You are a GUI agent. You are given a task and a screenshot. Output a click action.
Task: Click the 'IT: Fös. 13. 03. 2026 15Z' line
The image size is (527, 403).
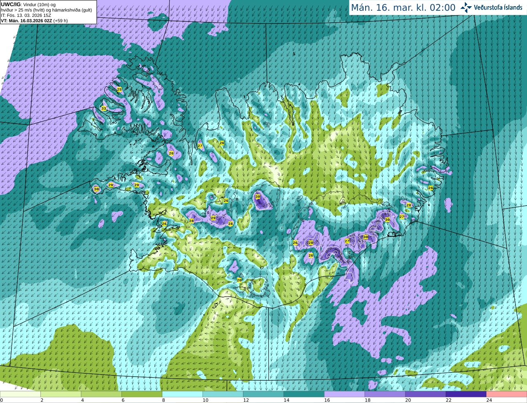click(26, 15)
